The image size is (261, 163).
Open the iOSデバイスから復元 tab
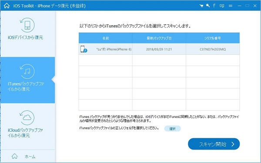point(28,34)
